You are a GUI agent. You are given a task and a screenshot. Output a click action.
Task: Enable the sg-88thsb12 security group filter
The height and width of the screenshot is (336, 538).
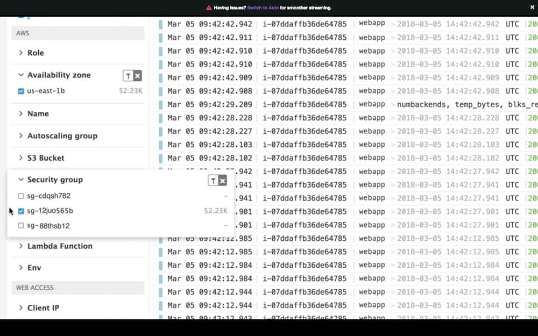[x=21, y=226]
